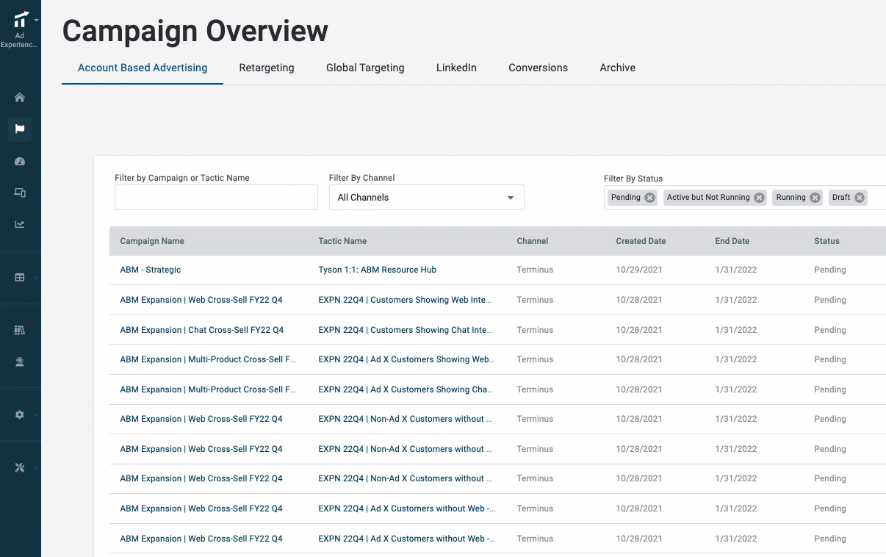Remove the Running status filter chip

click(815, 198)
